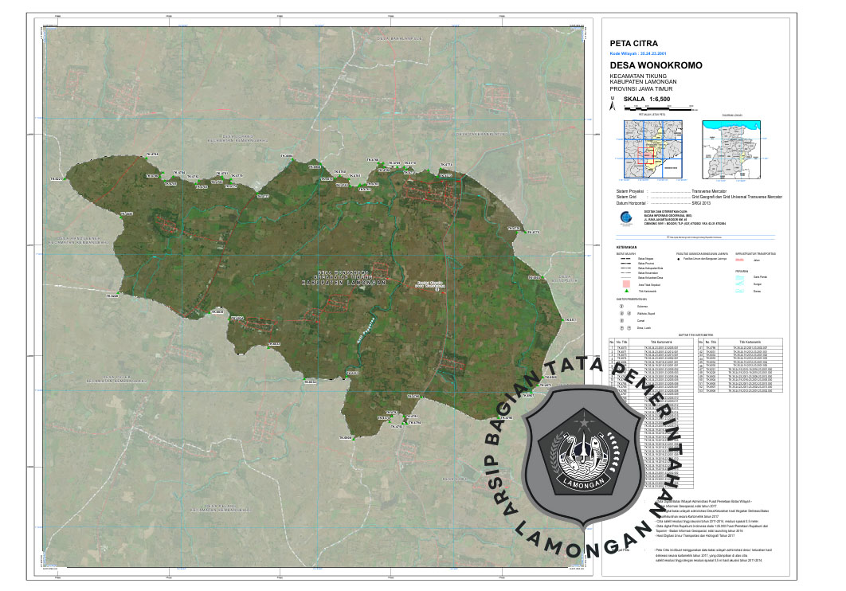Click the Gubernur office legend symbol

point(622,305)
